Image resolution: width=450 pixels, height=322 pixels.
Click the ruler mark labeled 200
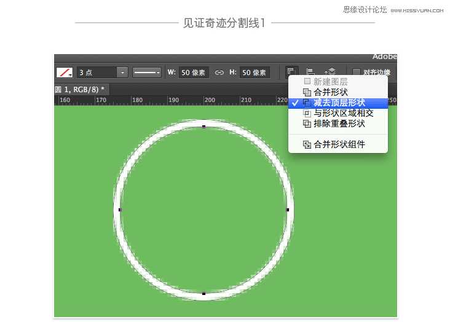tap(210, 100)
